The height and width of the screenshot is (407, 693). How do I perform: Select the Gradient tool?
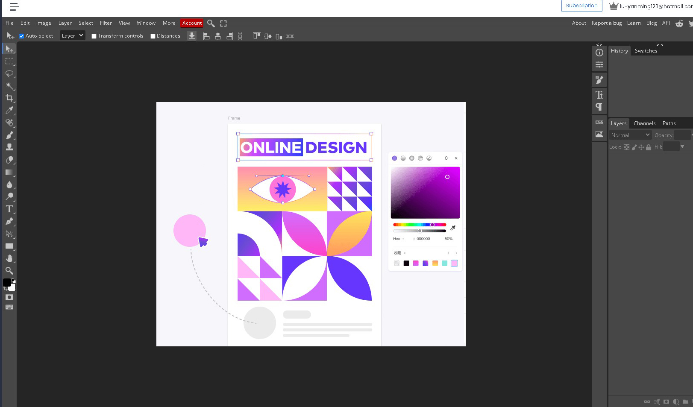point(9,172)
